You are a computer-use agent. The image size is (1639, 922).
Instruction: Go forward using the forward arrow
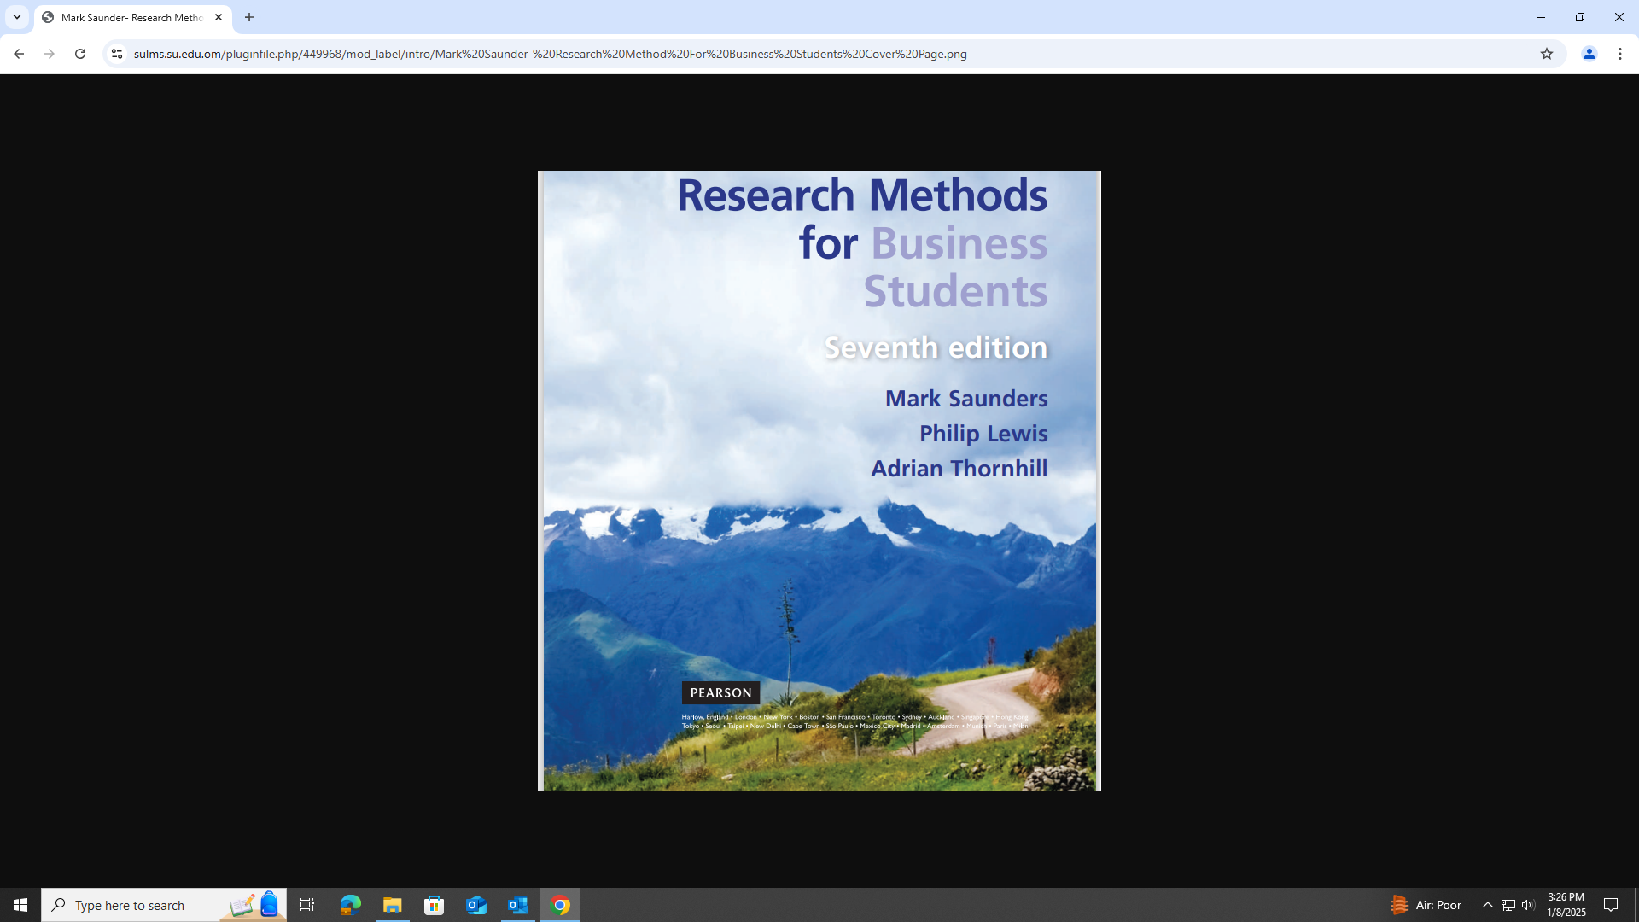click(x=50, y=53)
